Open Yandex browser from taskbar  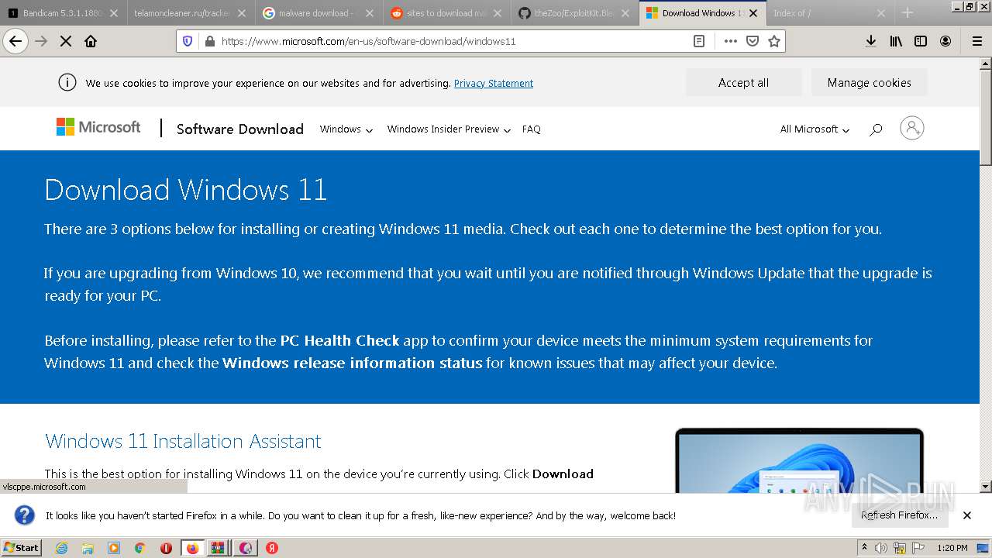272,548
